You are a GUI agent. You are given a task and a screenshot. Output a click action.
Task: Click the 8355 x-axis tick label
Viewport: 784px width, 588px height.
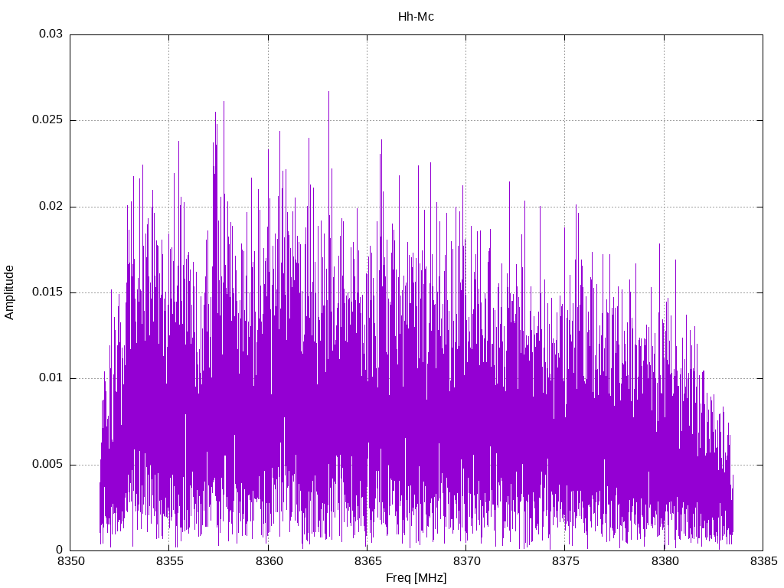169,561
